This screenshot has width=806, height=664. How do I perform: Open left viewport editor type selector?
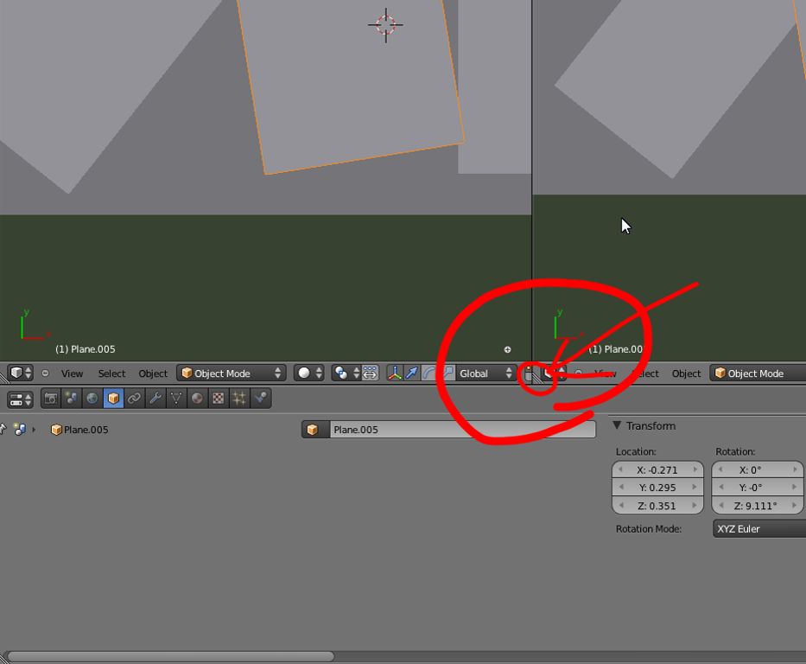click(21, 373)
